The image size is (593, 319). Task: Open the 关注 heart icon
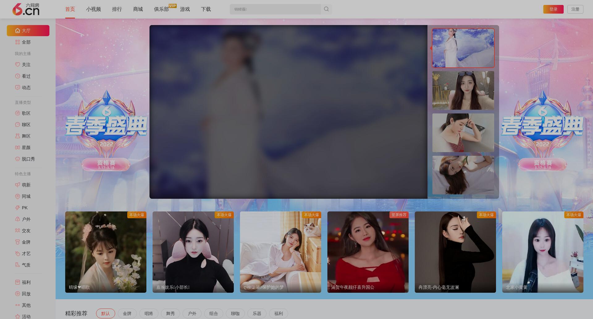coord(18,65)
